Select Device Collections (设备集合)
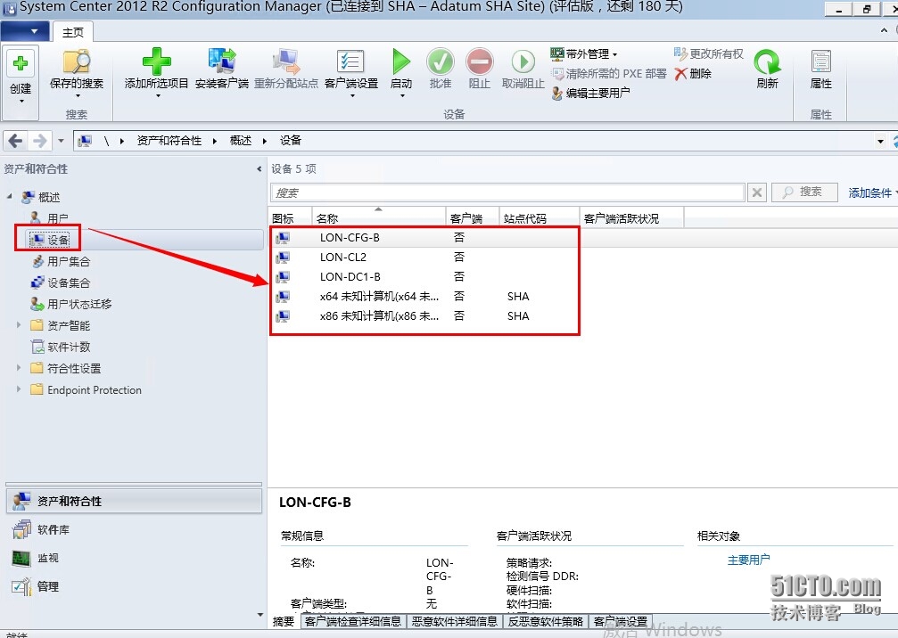 coord(61,282)
